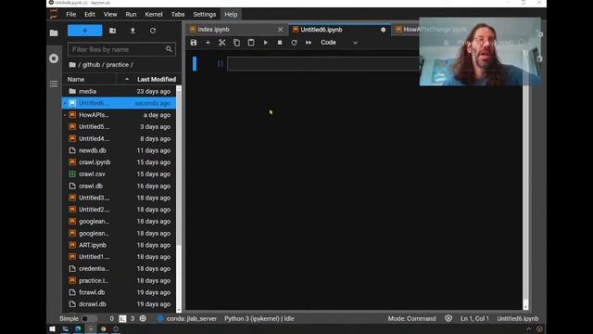Open the Running Terminals and Kernels panel

54,58
